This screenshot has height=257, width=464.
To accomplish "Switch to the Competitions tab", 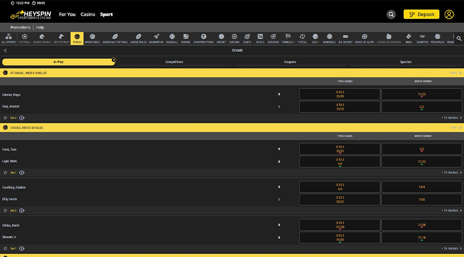I will click(x=174, y=62).
